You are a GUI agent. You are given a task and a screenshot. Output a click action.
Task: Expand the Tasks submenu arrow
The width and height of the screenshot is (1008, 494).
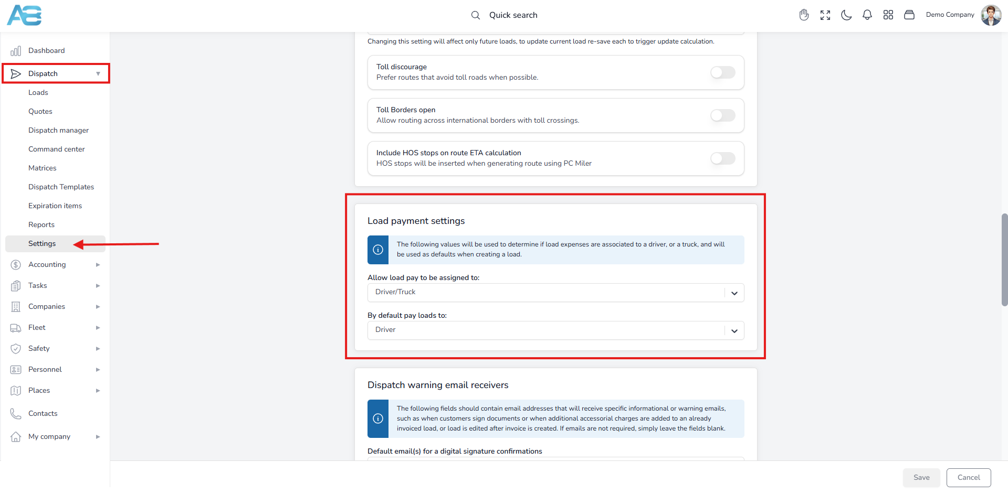[98, 286]
